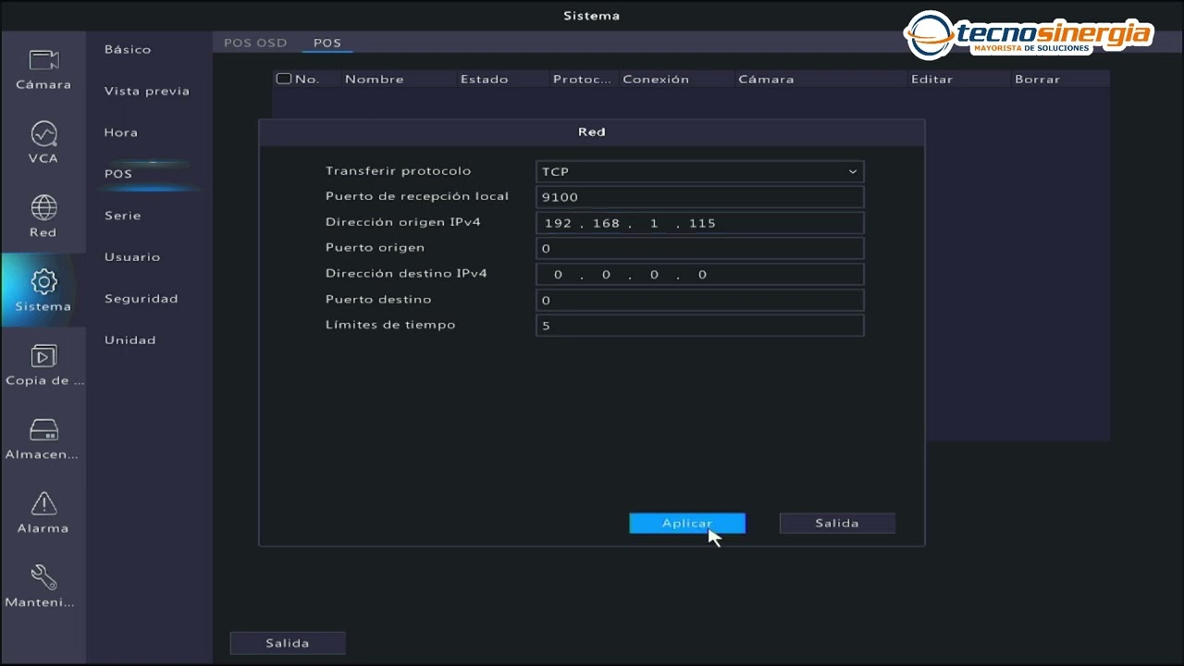Click the Editar column header
This screenshot has height=666, width=1184.
931,80
